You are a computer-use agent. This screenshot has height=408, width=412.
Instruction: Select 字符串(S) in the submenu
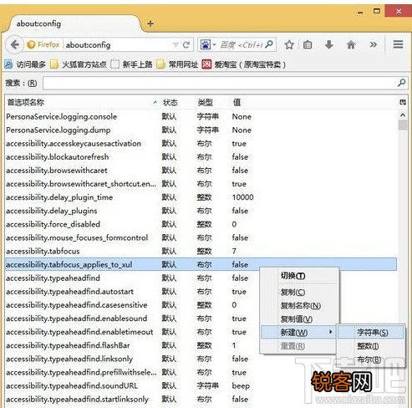[x=370, y=332]
